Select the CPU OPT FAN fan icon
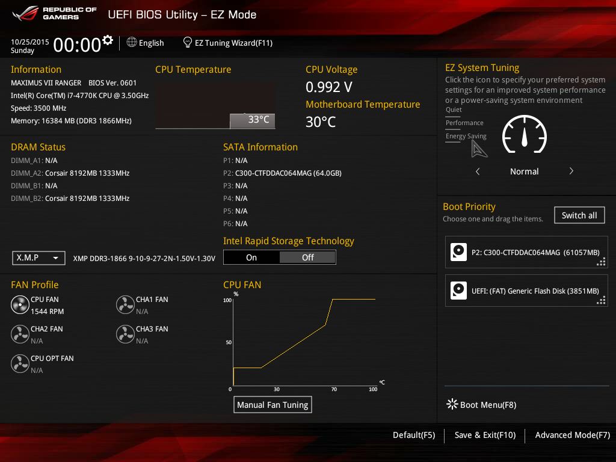The width and height of the screenshot is (616, 462). [20, 364]
